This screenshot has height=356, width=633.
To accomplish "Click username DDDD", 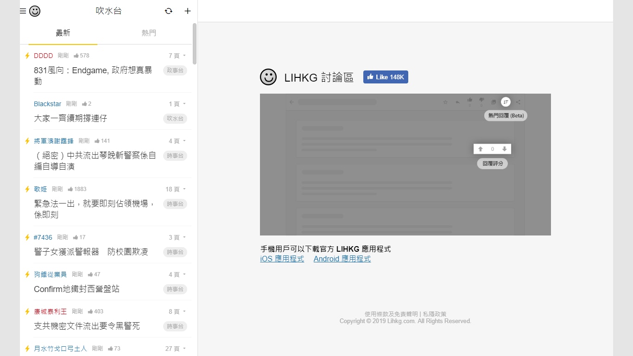I will (x=44, y=56).
